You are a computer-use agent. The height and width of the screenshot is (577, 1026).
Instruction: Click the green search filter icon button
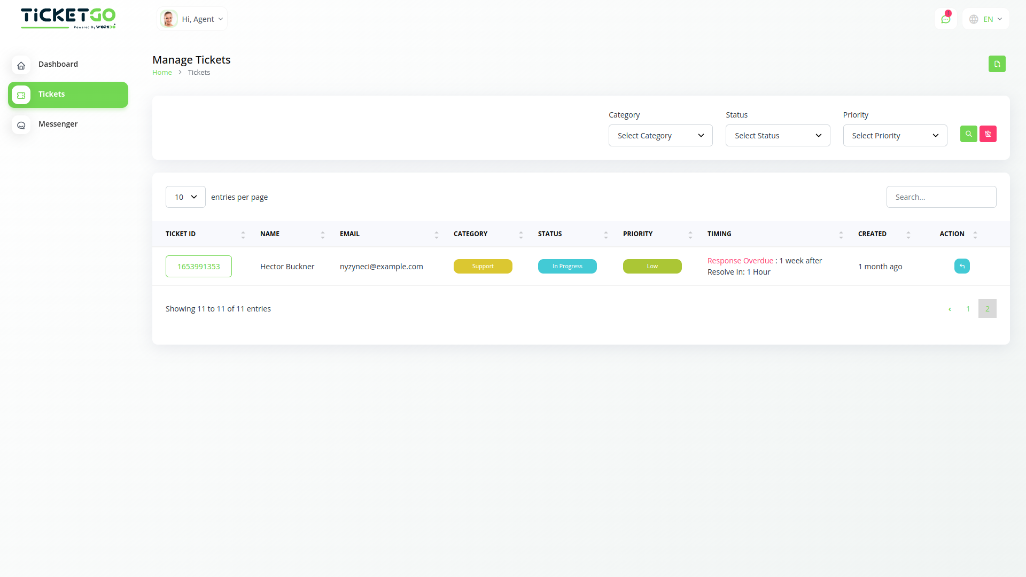tap(968, 134)
